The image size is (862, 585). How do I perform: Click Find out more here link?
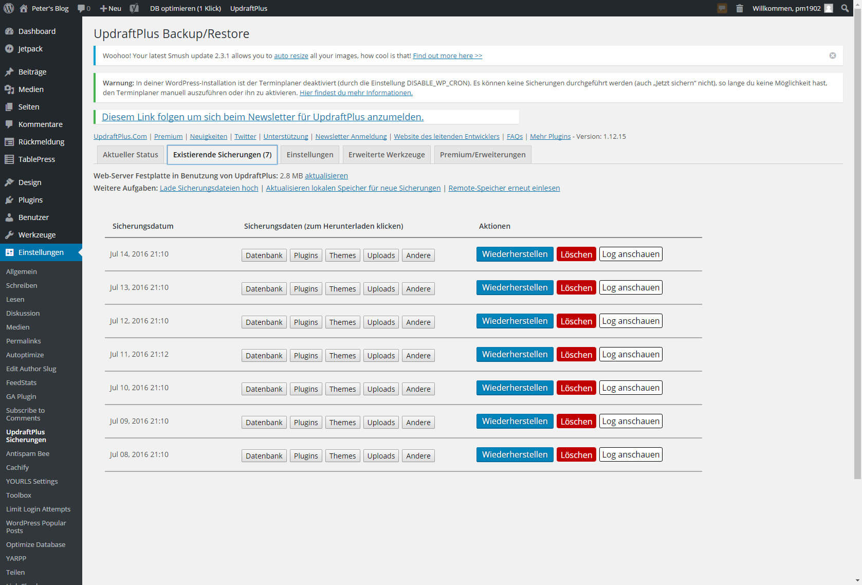tap(448, 56)
